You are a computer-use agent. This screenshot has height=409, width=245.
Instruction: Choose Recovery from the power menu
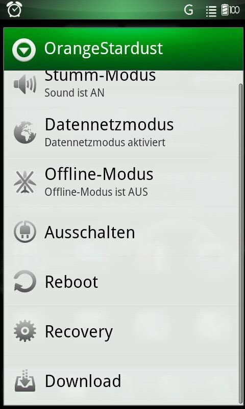(121, 331)
